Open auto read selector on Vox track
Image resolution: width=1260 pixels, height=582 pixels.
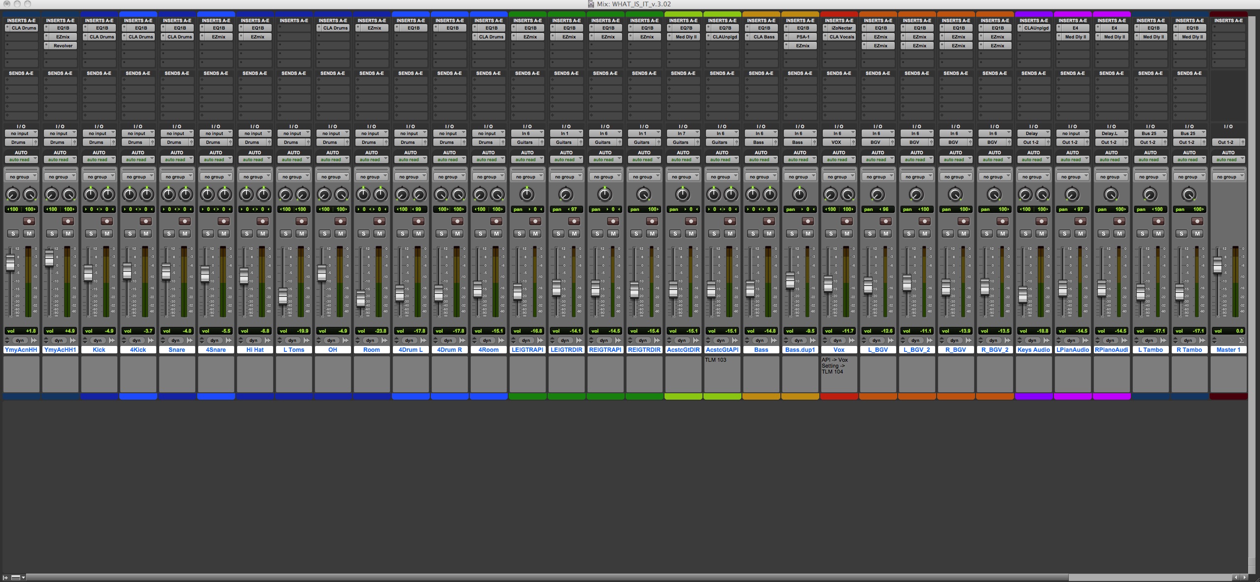(839, 160)
